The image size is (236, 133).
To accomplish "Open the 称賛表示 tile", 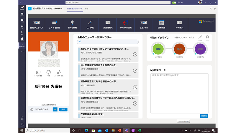I will click(x=179, y=25).
